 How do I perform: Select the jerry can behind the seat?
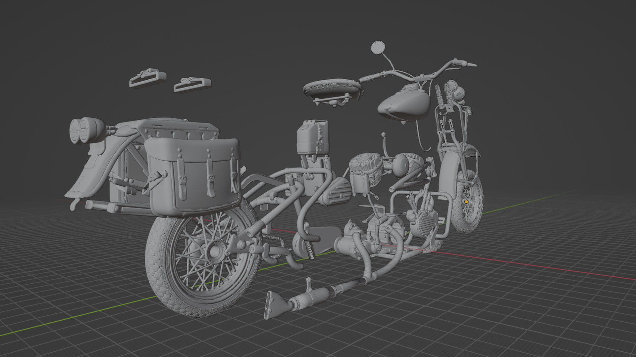pos(313,137)
